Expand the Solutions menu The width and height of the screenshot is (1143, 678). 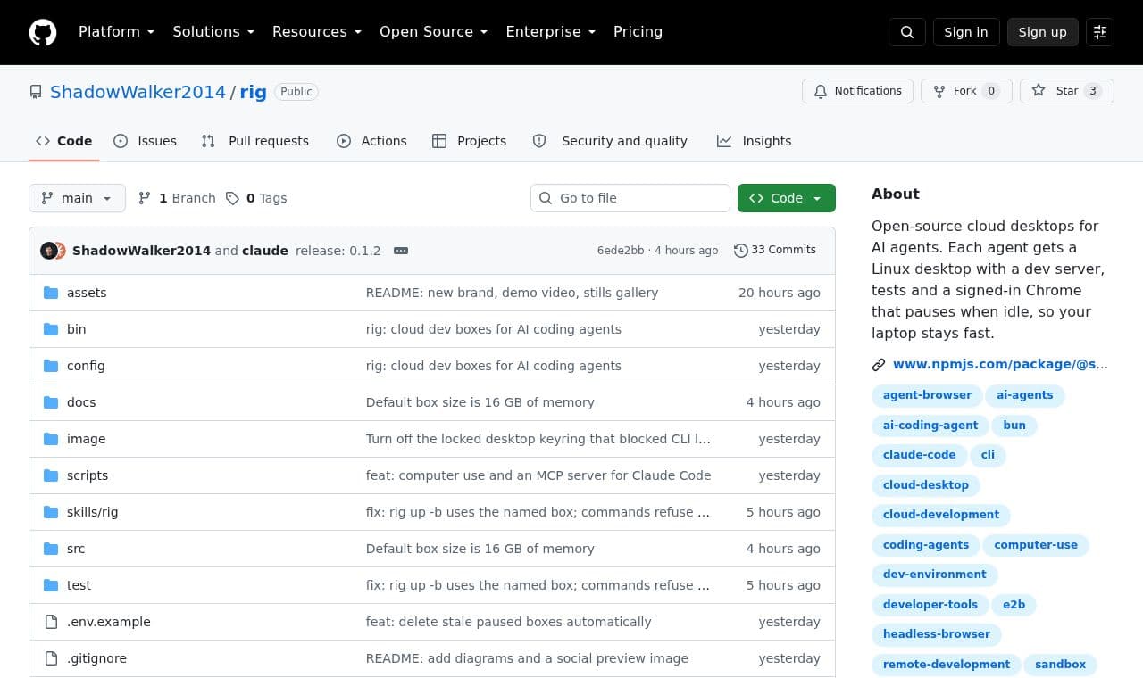click(213, 32)
